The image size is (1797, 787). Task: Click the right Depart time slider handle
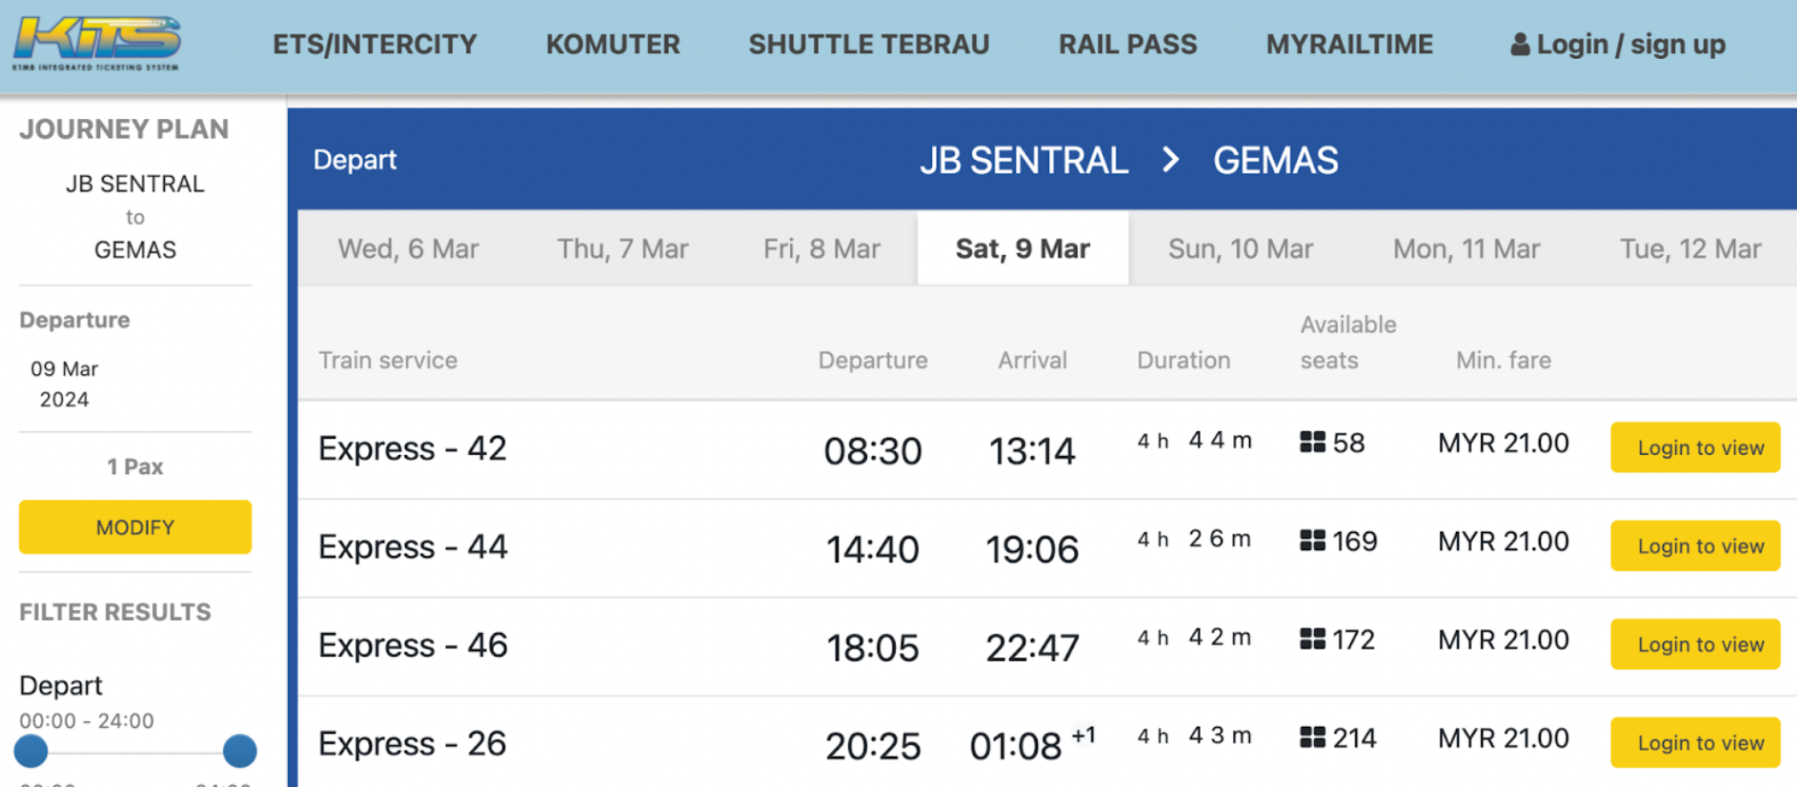pyautogui.click(x=239, y=751)
